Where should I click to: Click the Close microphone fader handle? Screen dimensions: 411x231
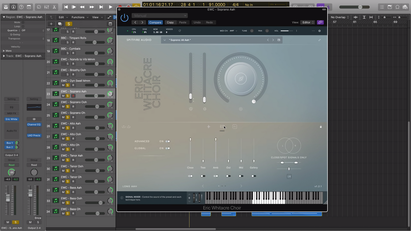[190, 139]
